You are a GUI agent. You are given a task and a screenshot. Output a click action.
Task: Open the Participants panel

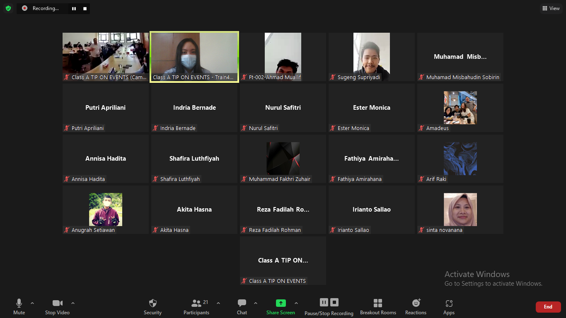click(196, 306)
